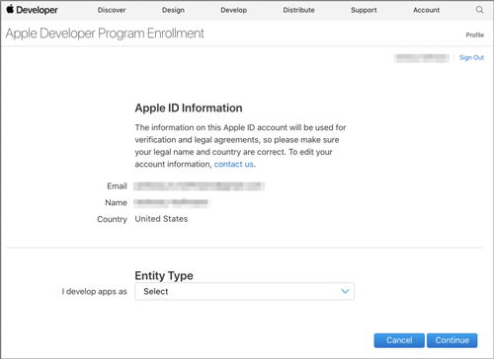Image resolution: width=494 pixels, height=359 pixels.
Task: Open the Discover menu
Action: [x=112, y=10]
